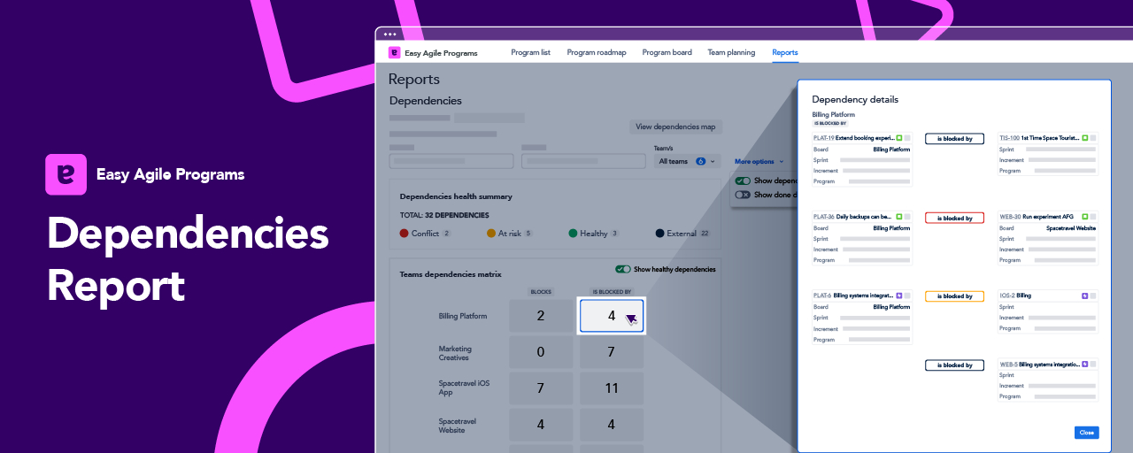Click the purple epic icon on PLAT-6 card

pyautogui.click(x=899, y=296)
